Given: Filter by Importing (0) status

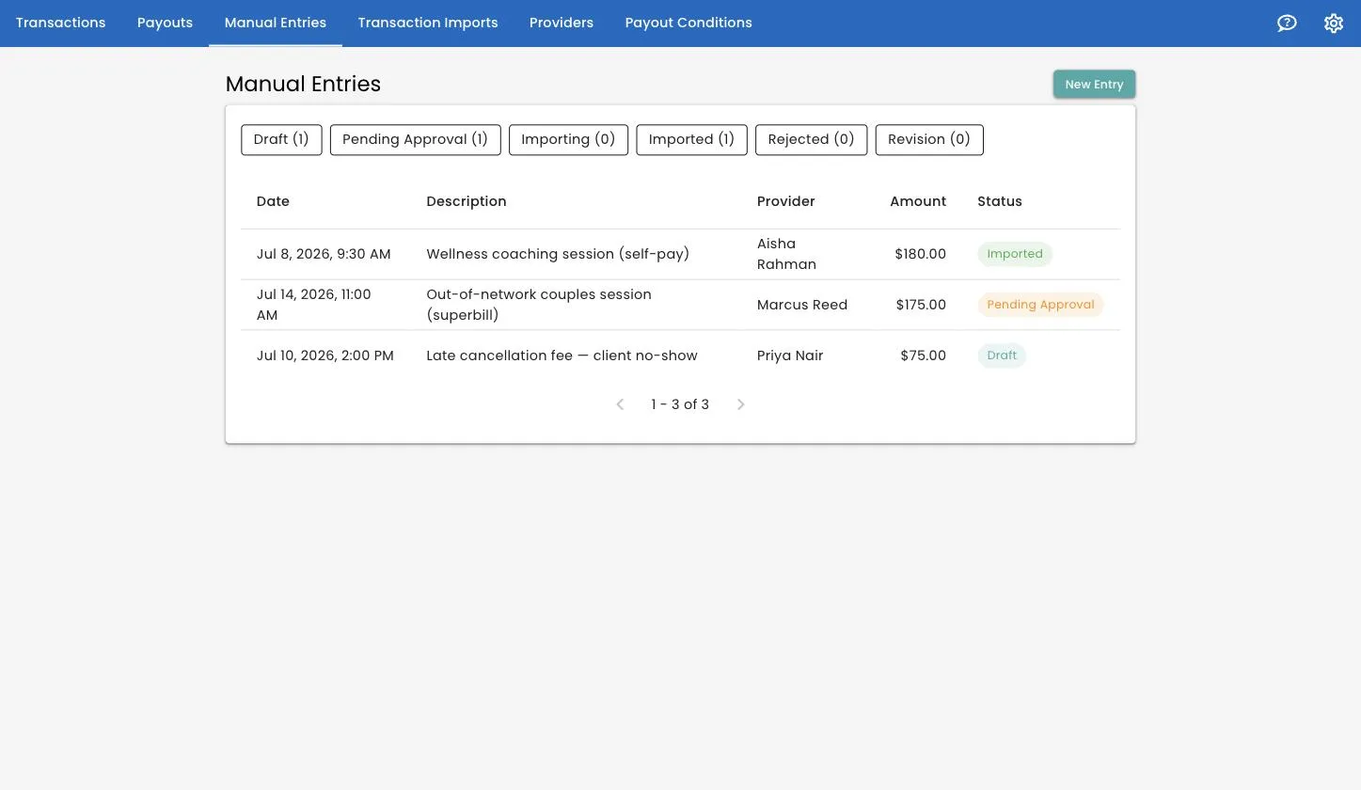Looking at the screenshot, I should point(568,139).
